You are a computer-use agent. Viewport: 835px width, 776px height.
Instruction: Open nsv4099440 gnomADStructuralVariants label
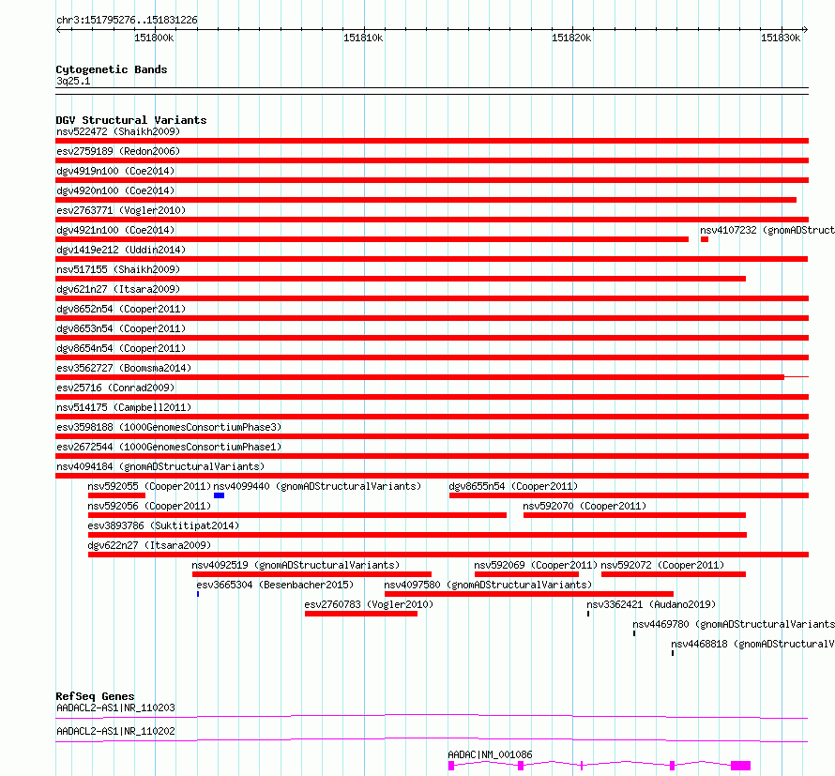[x=317, y=486]
